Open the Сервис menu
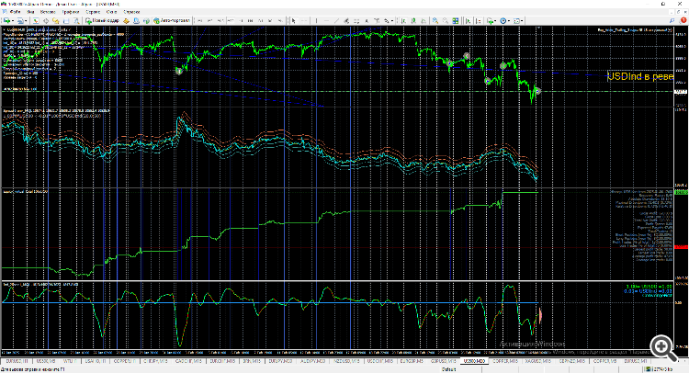 pos(93,12)
